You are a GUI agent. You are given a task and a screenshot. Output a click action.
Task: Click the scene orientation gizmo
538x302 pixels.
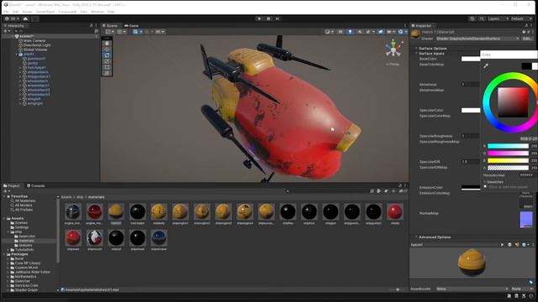[393, 48]
